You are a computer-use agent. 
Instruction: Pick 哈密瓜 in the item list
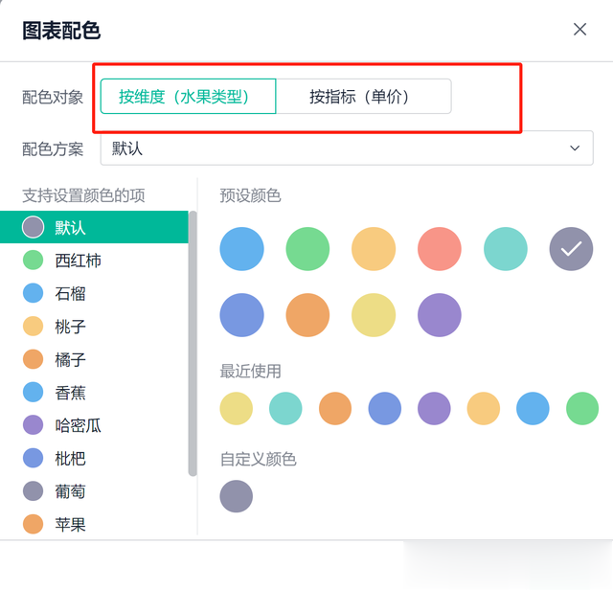click(x=94, y=425)
